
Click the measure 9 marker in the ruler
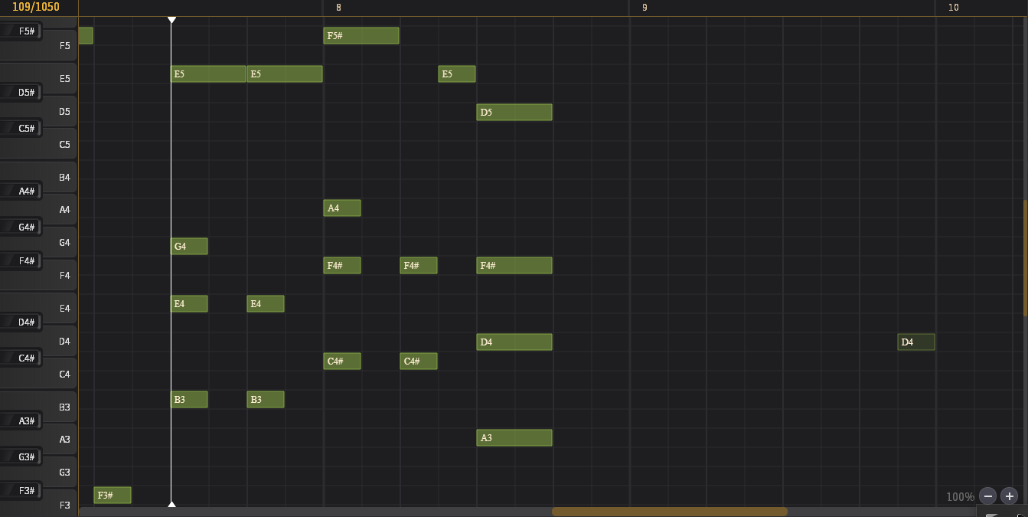[x=645, y=8]
